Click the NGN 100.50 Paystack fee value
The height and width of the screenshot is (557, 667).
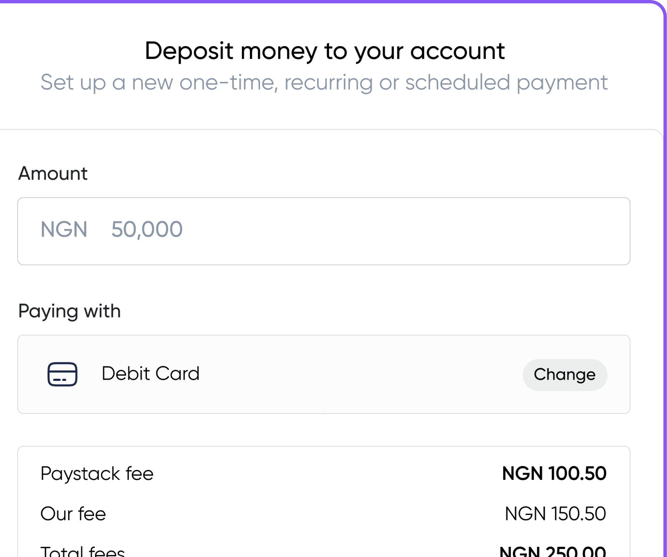pyautogui.click(x=554, y=474)
